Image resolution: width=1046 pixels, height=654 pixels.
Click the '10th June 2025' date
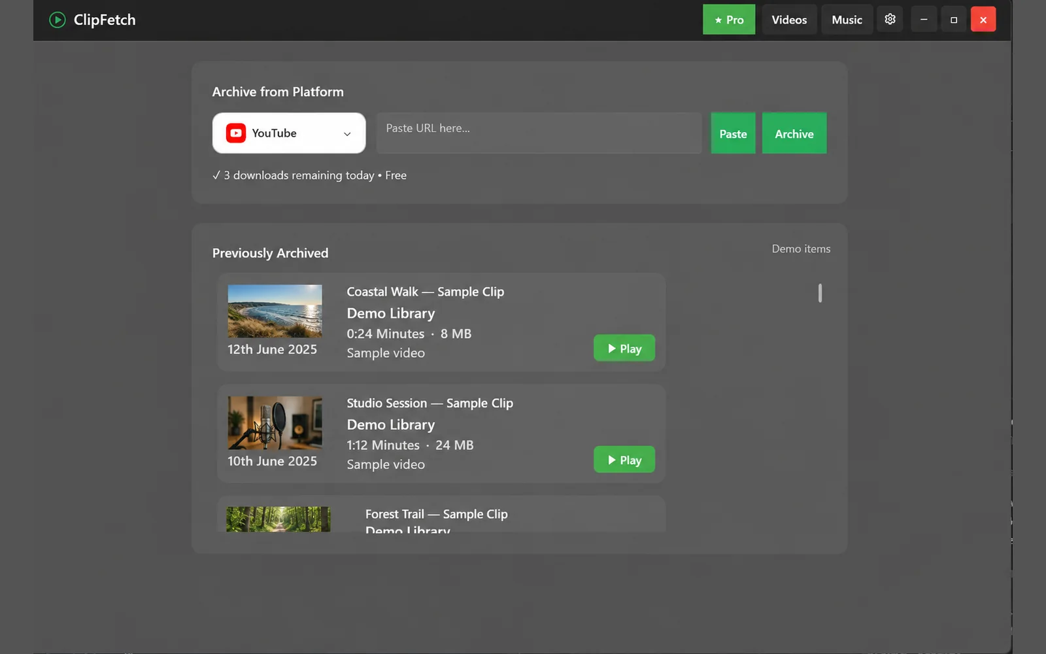pos(272,461)
